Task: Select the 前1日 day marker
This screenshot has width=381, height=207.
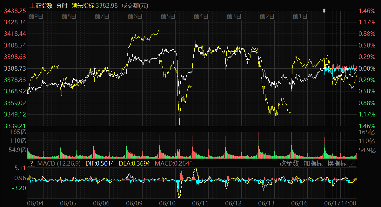Action: point(300,16)
